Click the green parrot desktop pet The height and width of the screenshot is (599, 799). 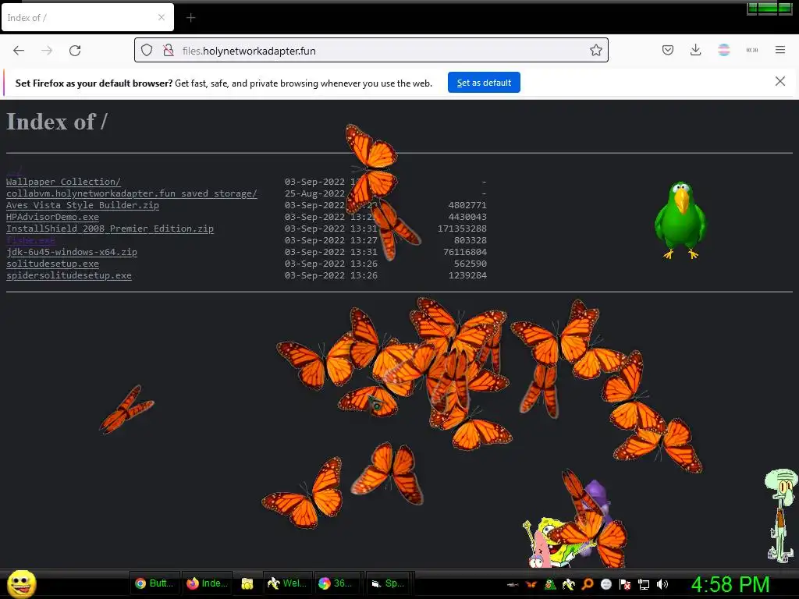click(x=680, y=219)
